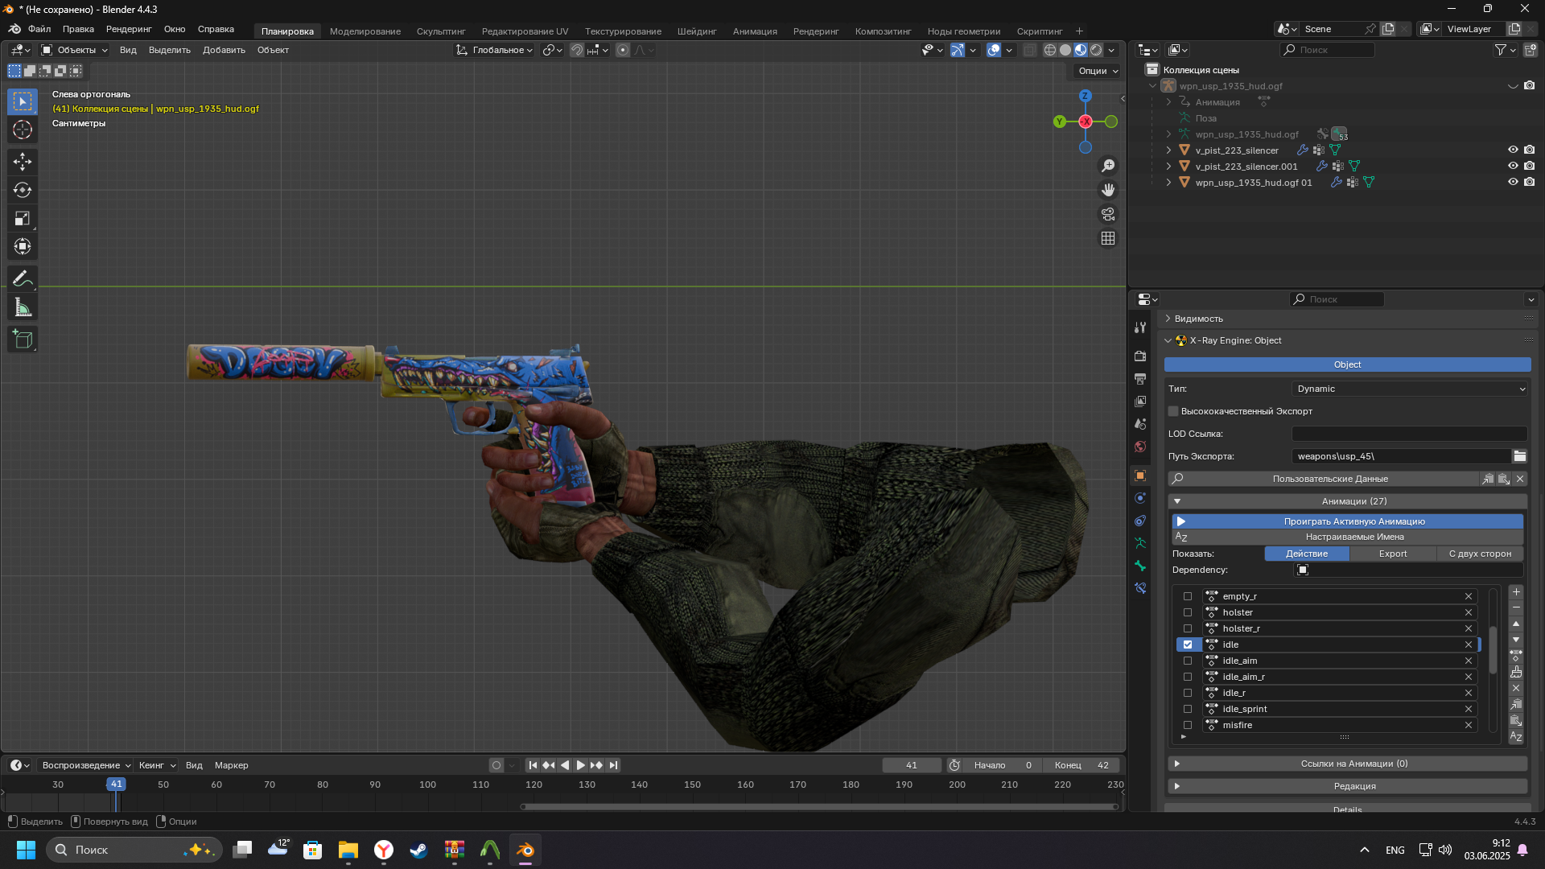Screen dimensions: 1545x869
Task: Open Object Data armature properties tab icon
Action: [1139, 543]
